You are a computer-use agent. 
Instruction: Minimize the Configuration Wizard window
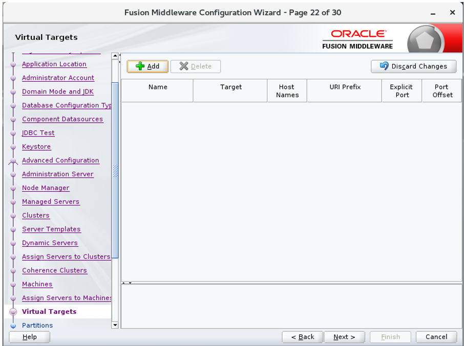click(433, 13)
